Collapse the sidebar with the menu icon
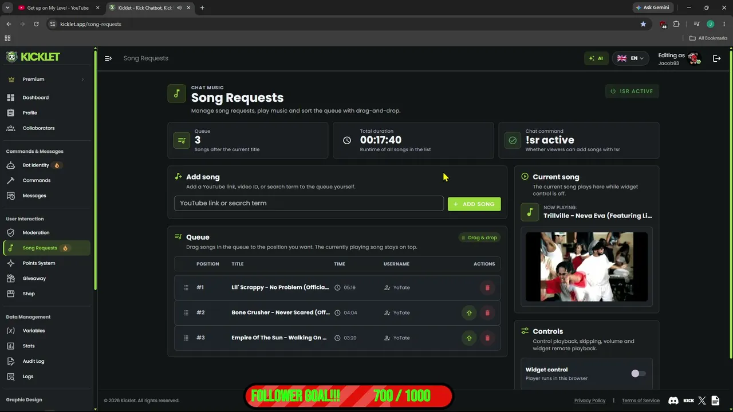This screenshot has width=733, height=412. coord(108,58)
